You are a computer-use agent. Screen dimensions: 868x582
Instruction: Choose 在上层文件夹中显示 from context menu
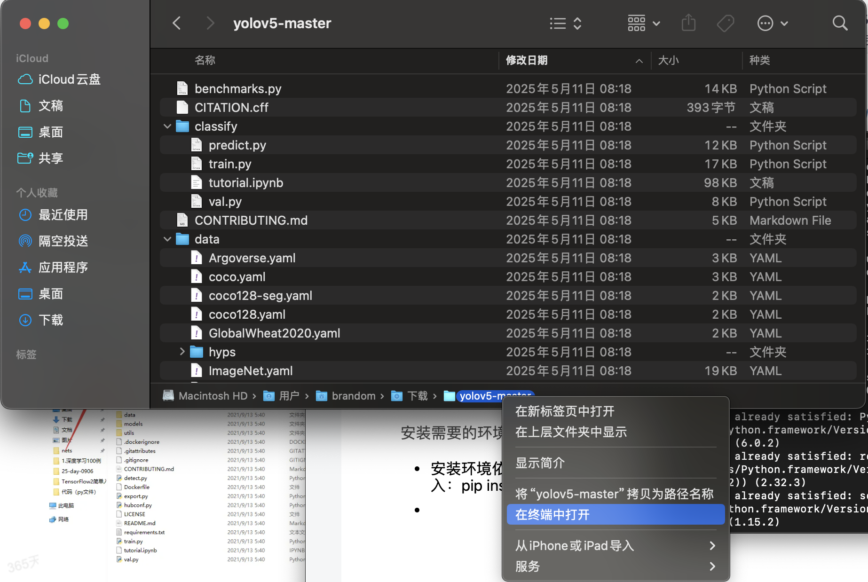tap(615, 432)
